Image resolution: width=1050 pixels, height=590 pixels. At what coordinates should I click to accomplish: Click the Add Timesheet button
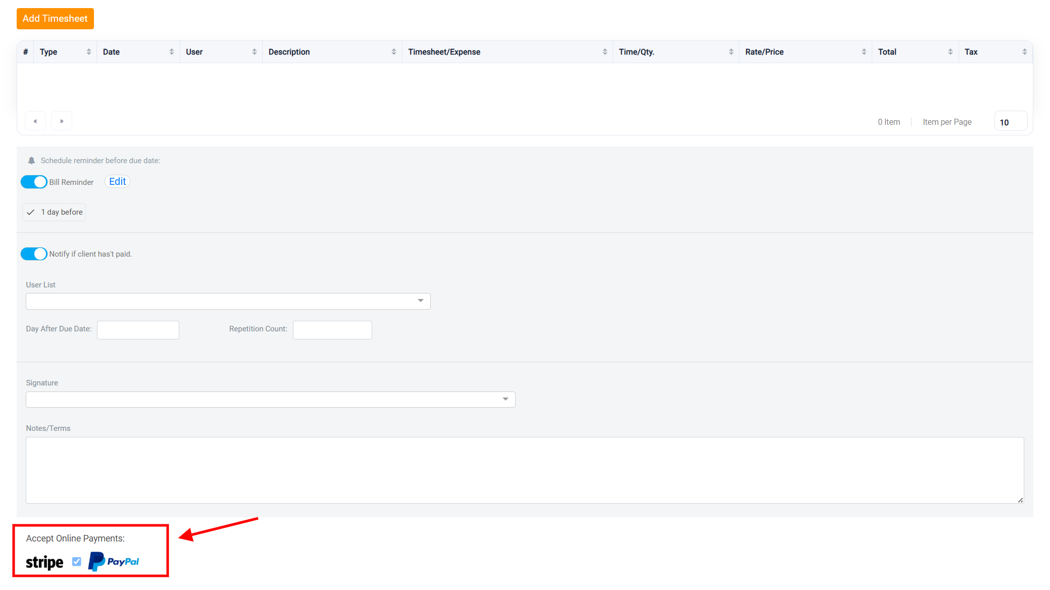tap(55, 19)
